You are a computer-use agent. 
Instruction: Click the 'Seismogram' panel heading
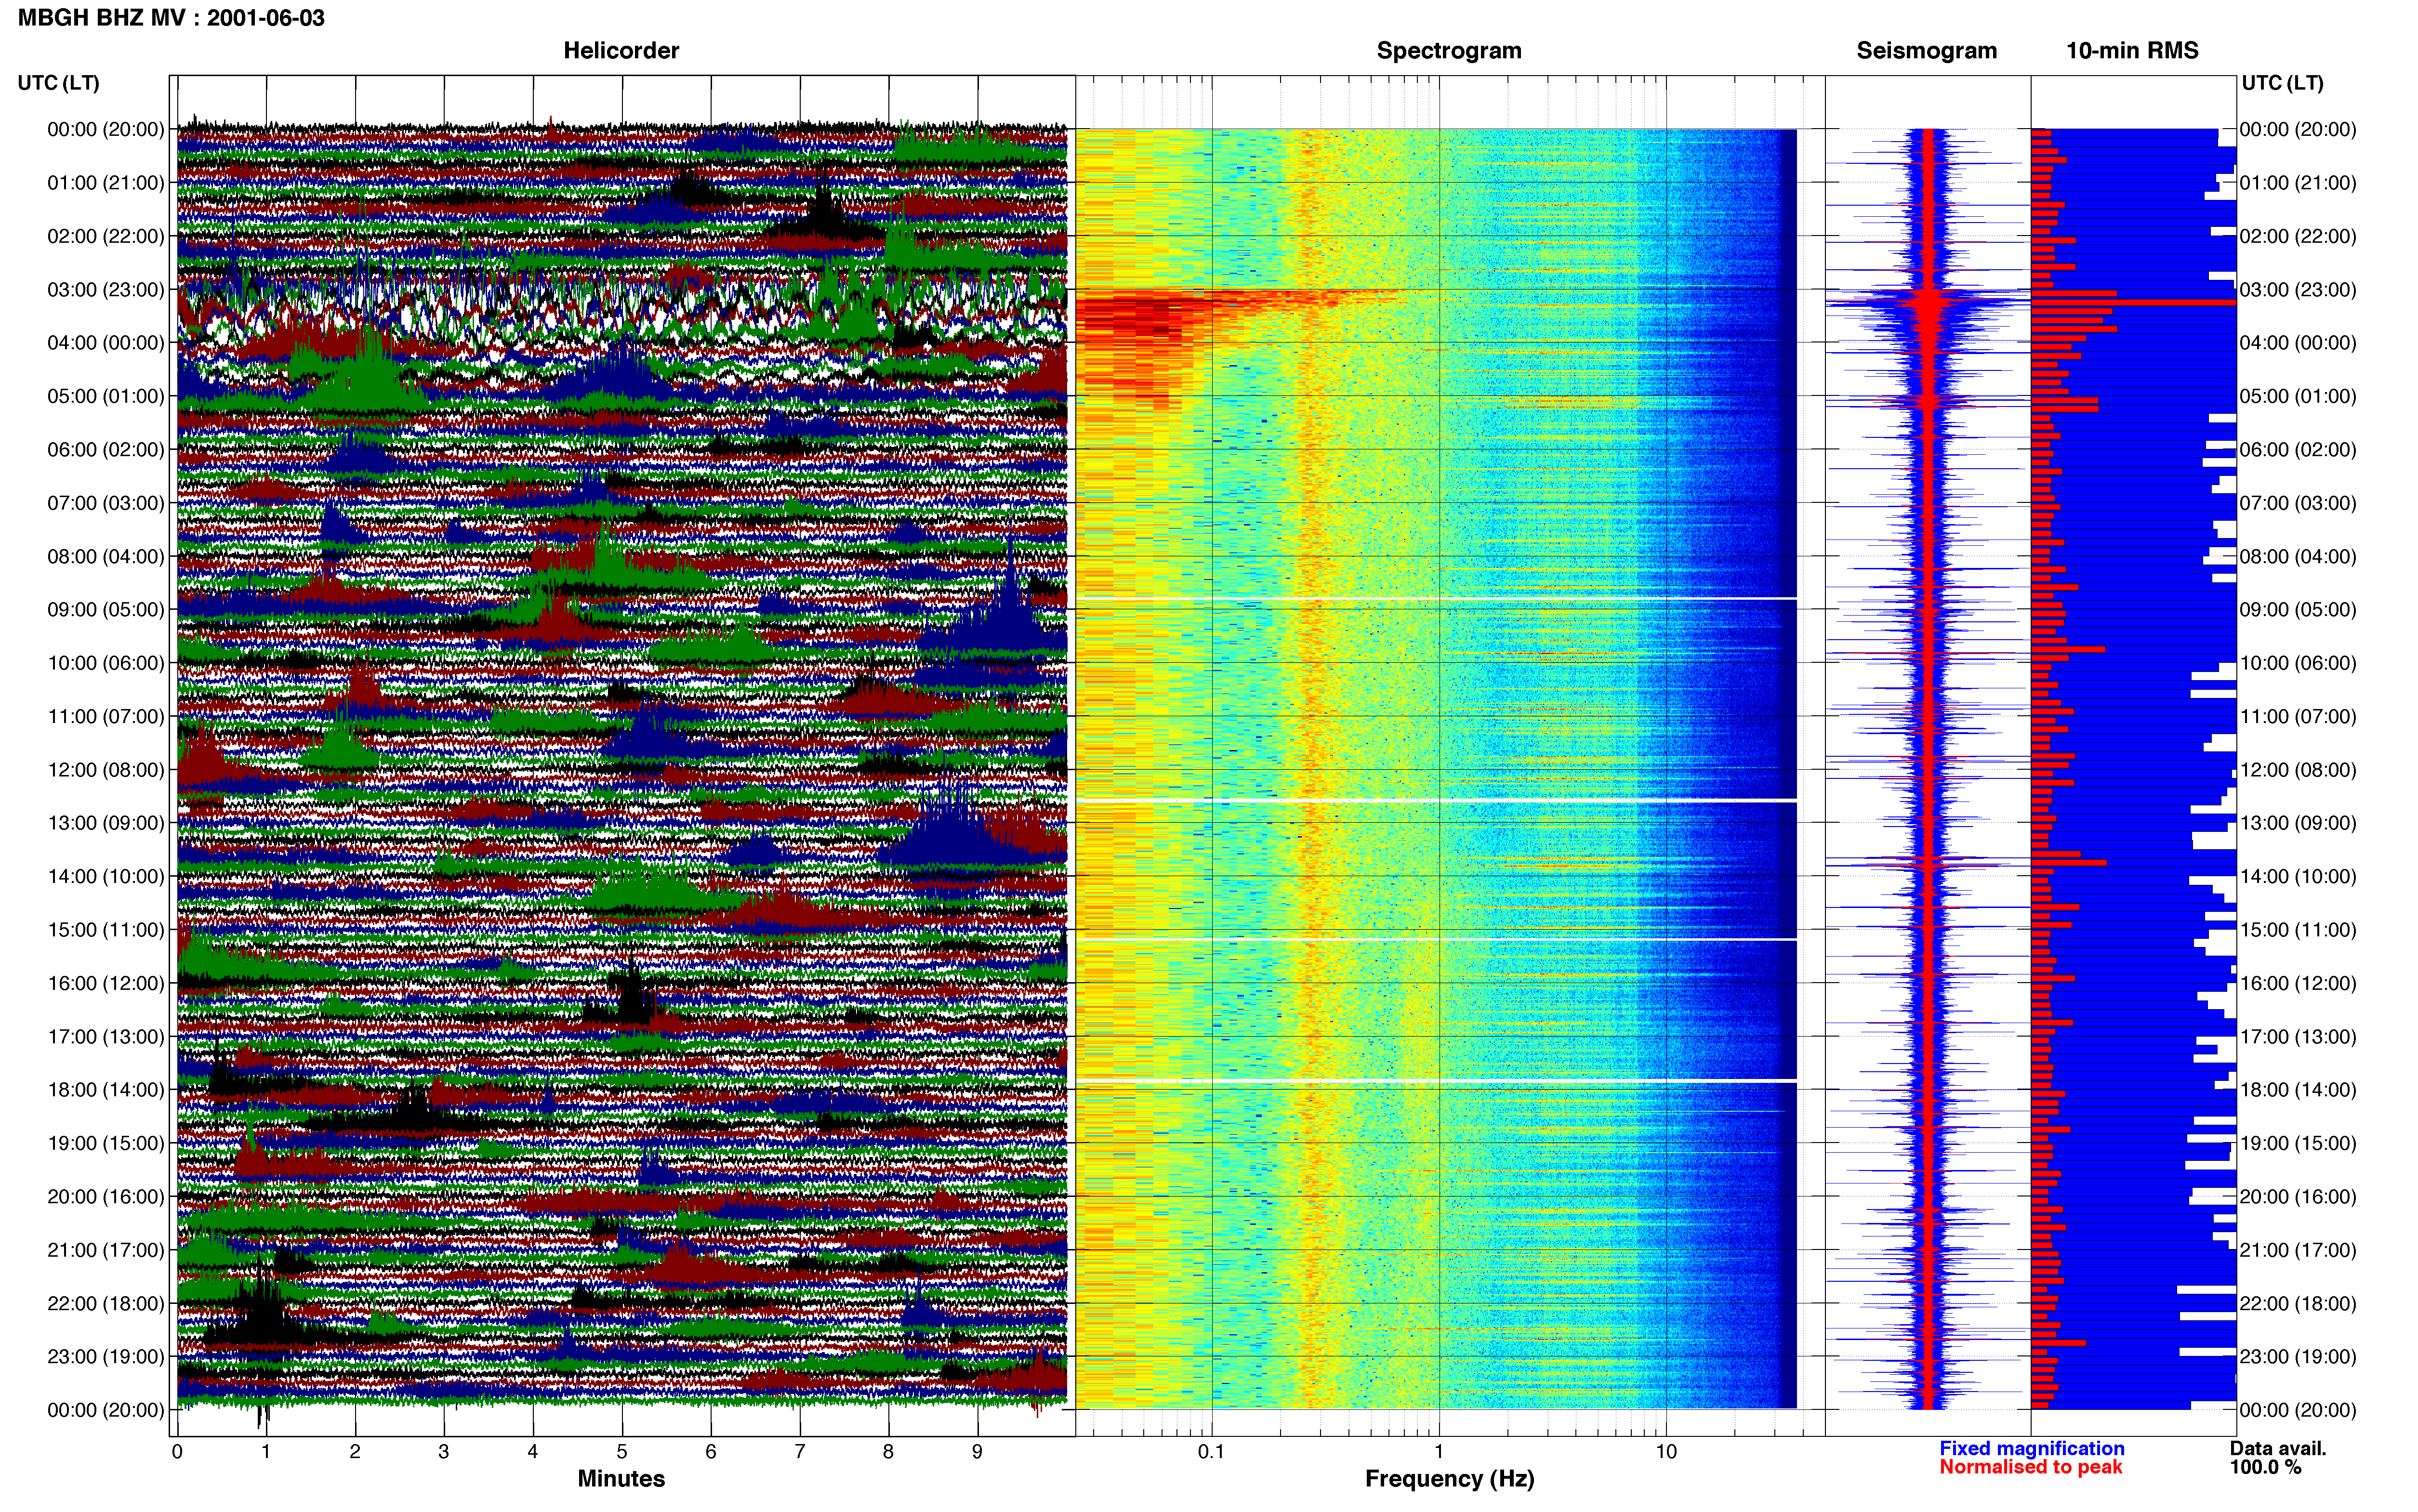coord(1926,50)
